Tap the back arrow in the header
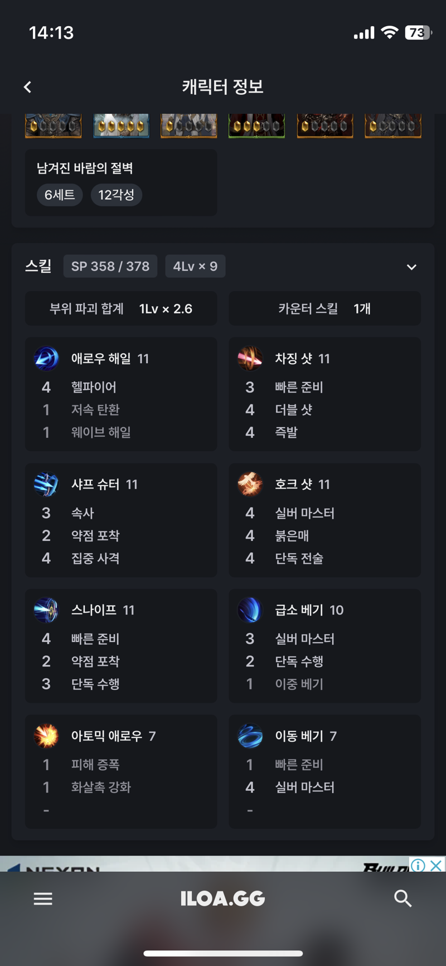 click(27, 86)
